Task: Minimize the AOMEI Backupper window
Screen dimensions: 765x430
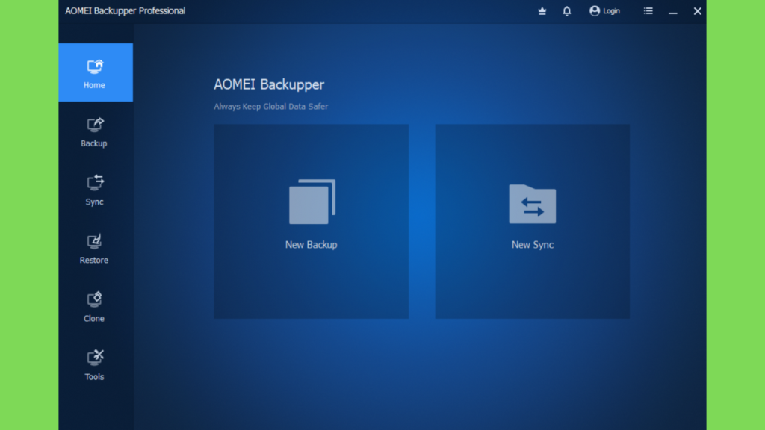Action: (673, 11)
